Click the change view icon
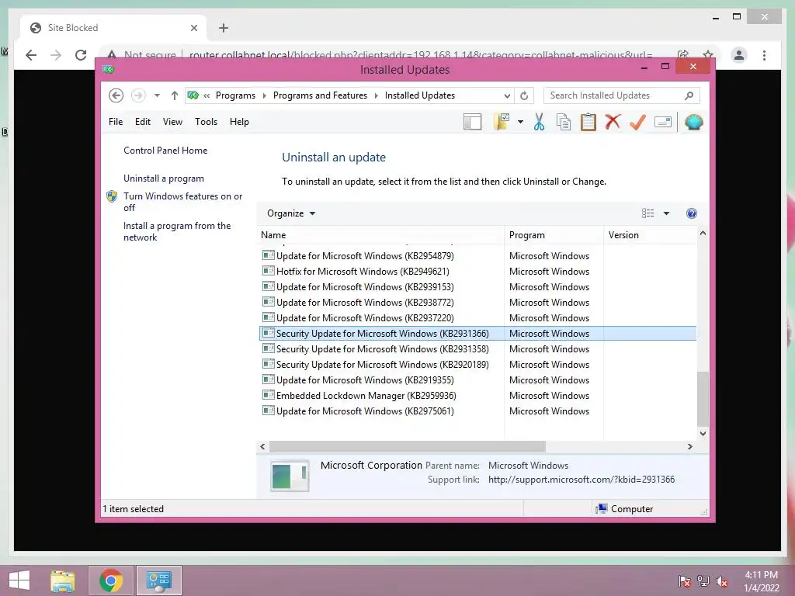Viewport: 795px width, 596px height. click(647, 213)
